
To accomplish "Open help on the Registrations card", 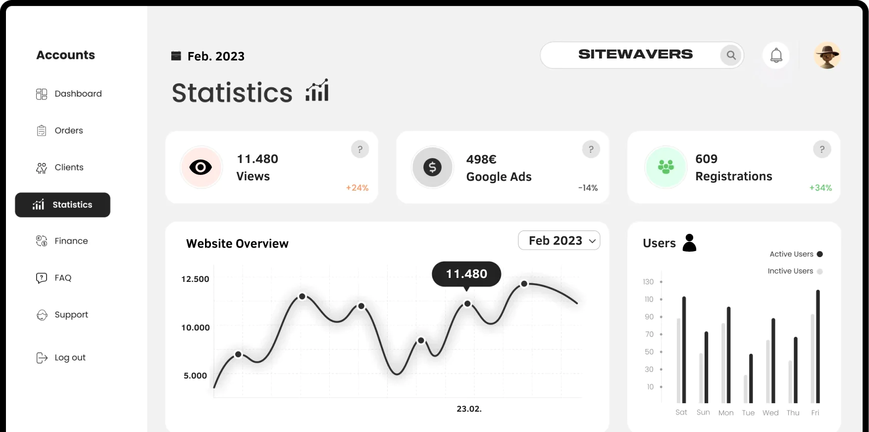I will [x=822, y=149].
